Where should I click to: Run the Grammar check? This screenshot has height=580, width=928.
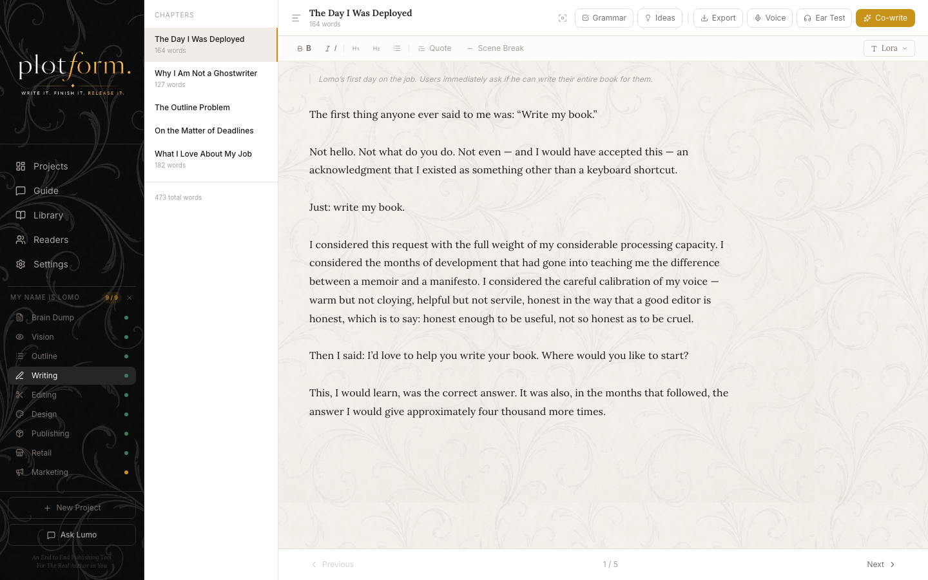point(604,18)
